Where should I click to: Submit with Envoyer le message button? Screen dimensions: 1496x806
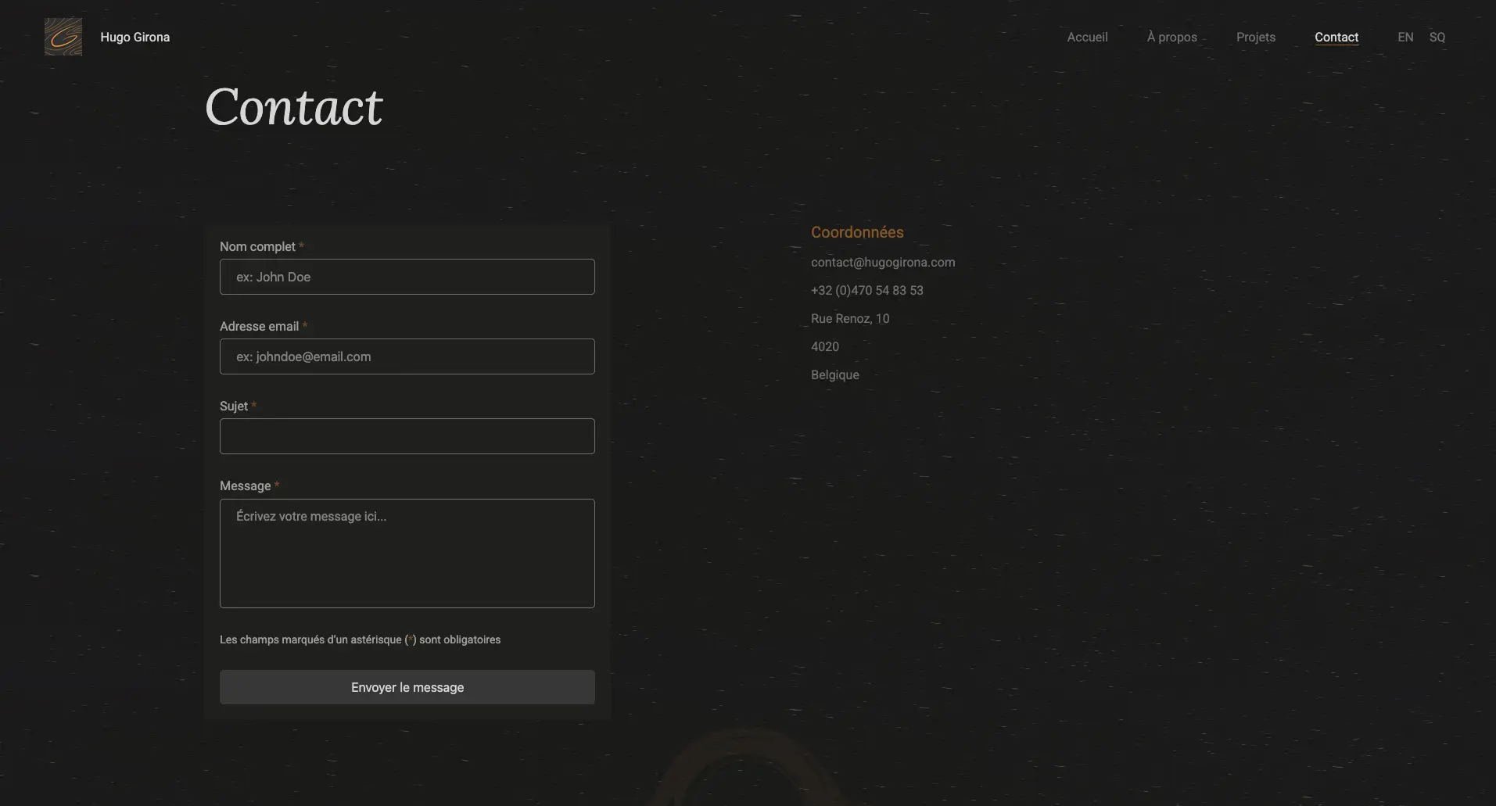pyautogui.click(x=407, y=687)
